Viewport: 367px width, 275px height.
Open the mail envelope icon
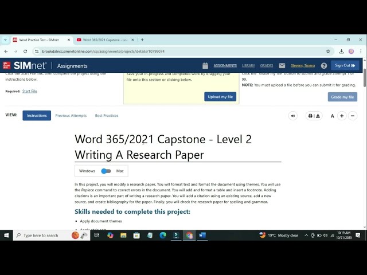282,66
